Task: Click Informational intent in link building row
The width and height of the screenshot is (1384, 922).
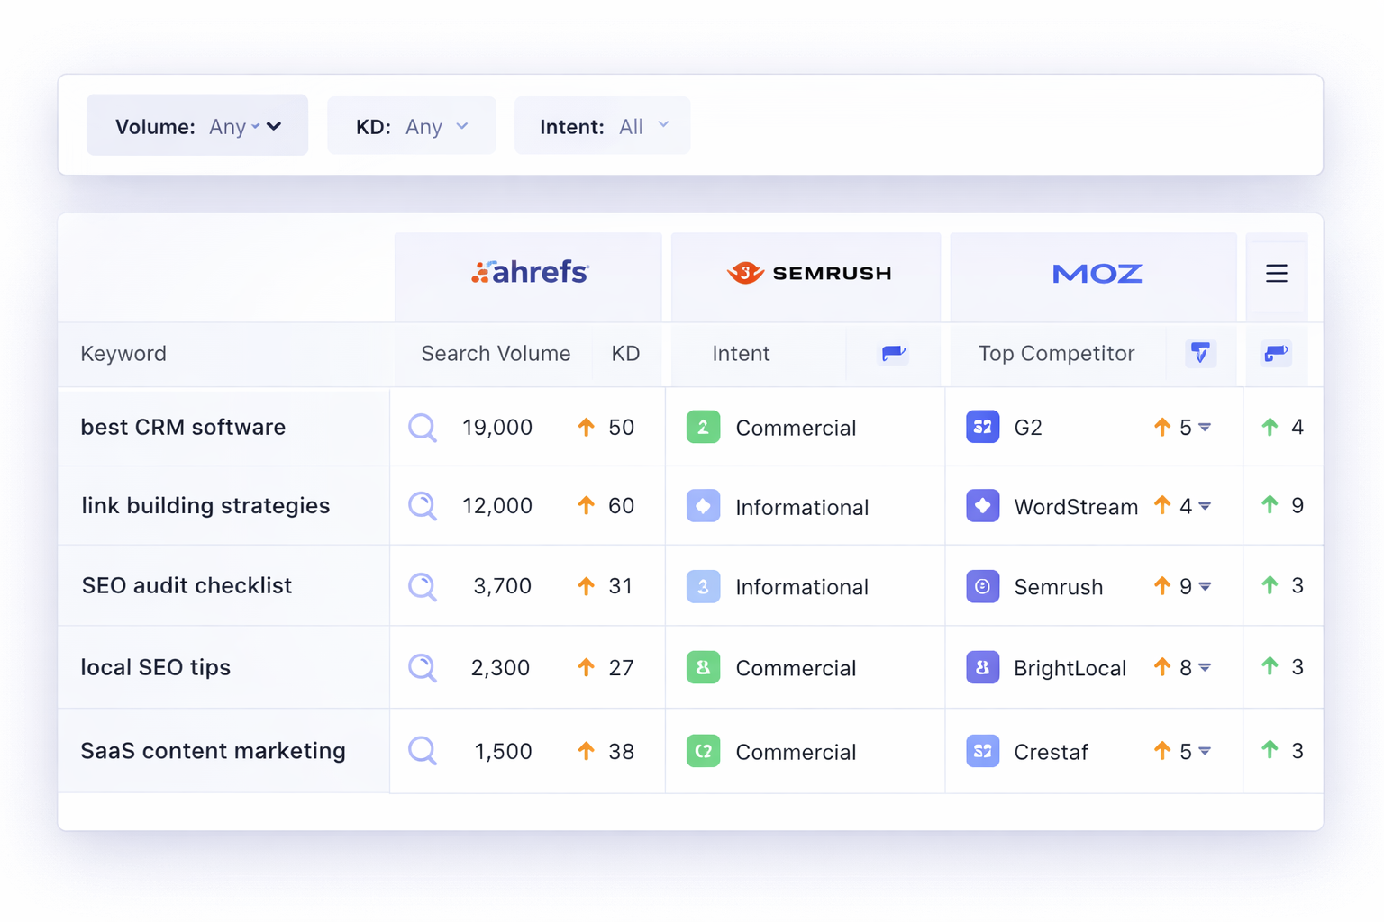Action: coord(802,507)
